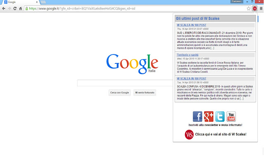This screenshot has height=165, width=264.
Task: Toggle the W Scalea extension icon
Action: coord(255,8)
